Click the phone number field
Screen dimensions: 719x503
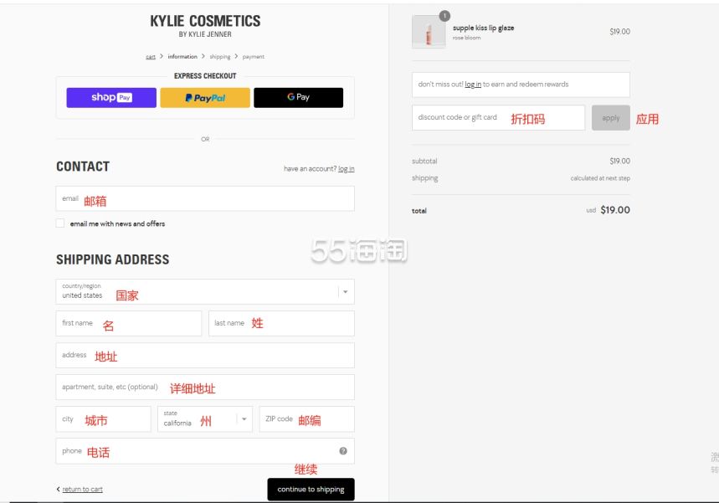tap(205, 451)
